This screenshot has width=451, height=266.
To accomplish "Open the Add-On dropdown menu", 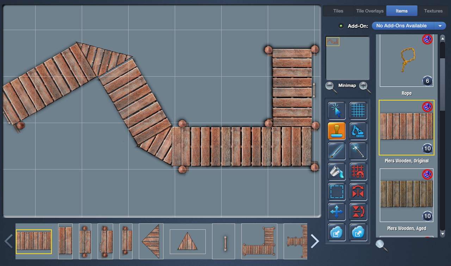I will point(440,26).
